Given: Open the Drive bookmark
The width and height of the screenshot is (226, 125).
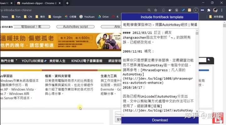Looking at the screenshot, I should pyautogui.click(x=103, y=17).
